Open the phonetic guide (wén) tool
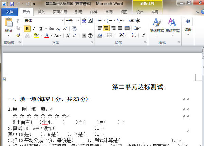 (x=84, y=20)
